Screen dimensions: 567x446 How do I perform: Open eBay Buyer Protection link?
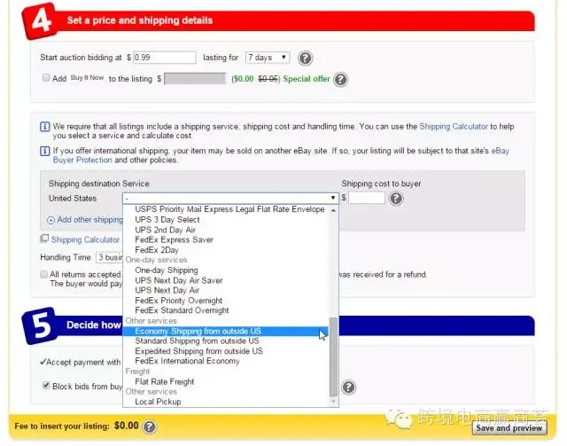coord(281,155)
